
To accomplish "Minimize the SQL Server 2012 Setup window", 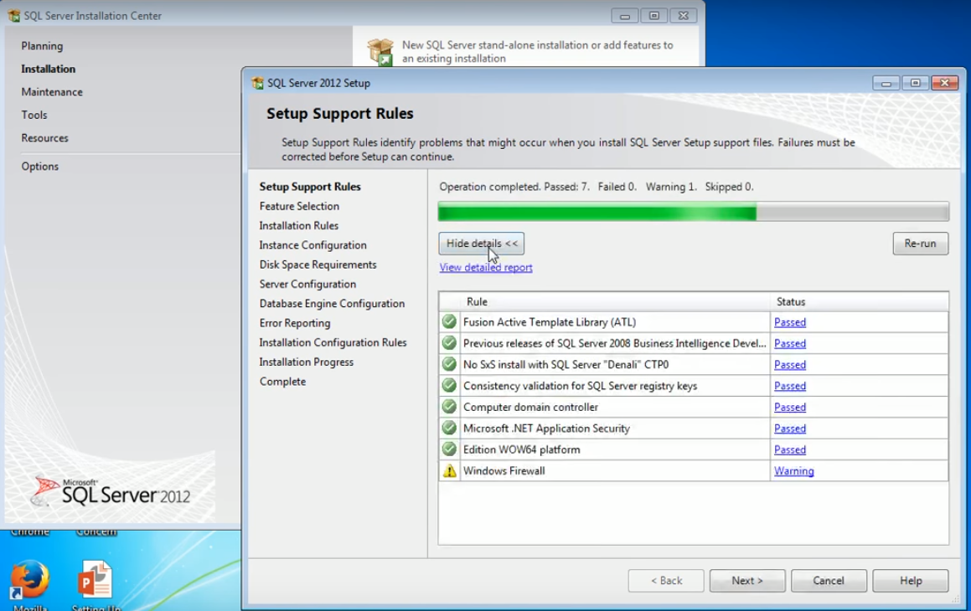I will coord(886,83).
